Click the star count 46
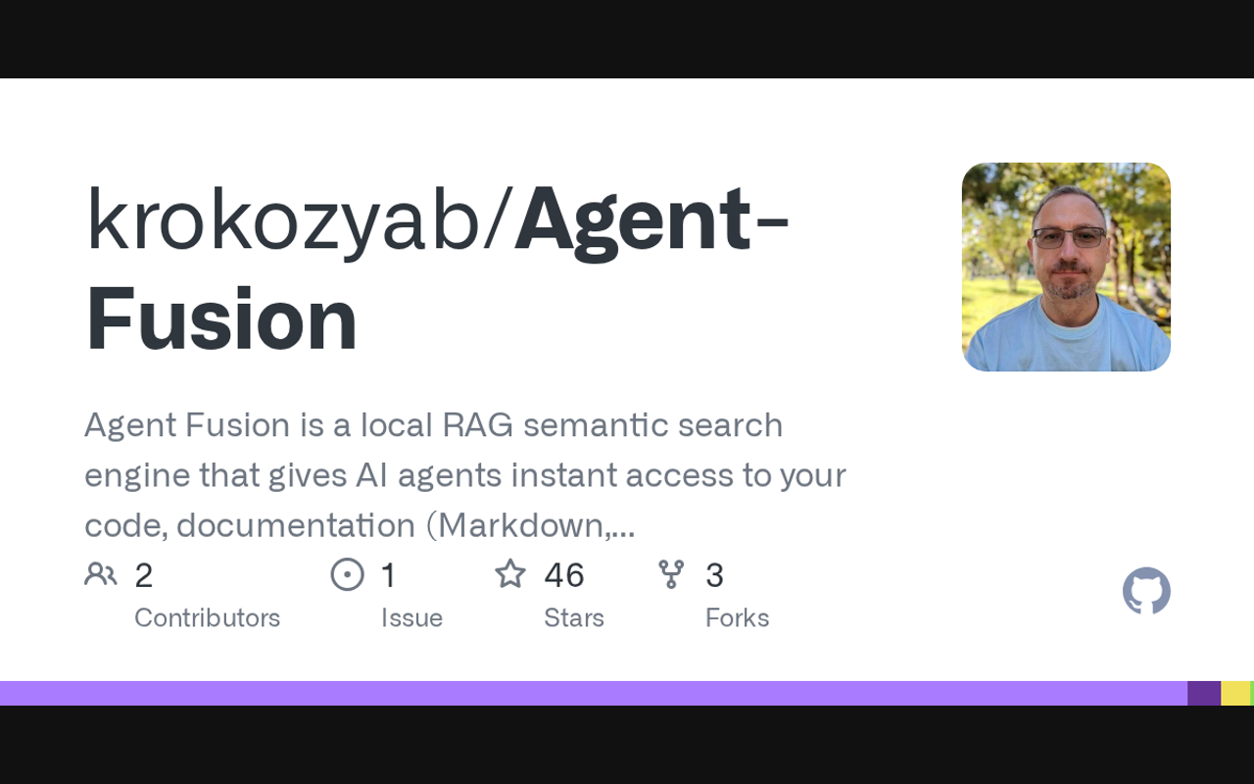The height and width of the screenshot is (784, 1254). click(564, 575)
